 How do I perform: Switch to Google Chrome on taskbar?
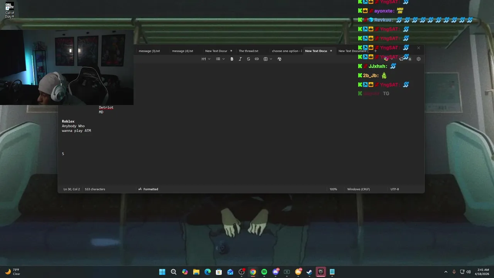[253, 272]
